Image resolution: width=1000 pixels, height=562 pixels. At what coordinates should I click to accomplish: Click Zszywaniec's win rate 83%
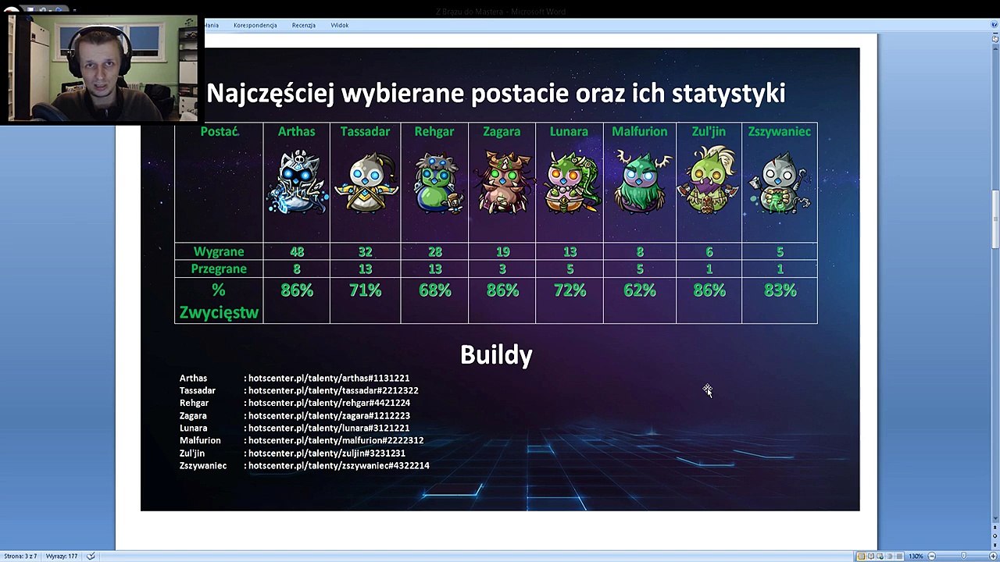[x=780, y=290]
